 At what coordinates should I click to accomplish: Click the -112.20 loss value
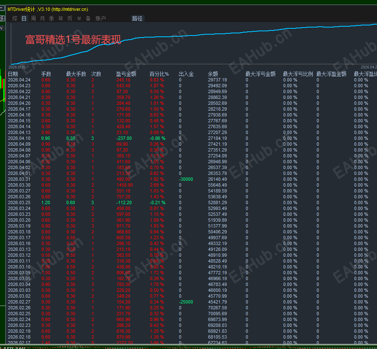coord(124,202)
